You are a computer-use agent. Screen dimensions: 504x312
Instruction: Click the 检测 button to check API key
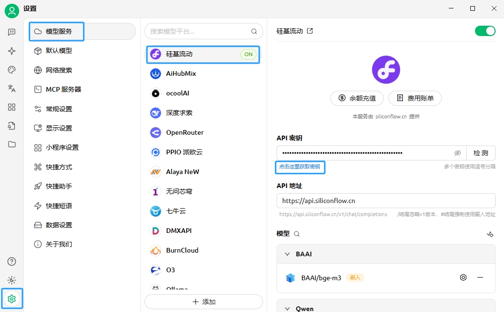tap(481, 153)
